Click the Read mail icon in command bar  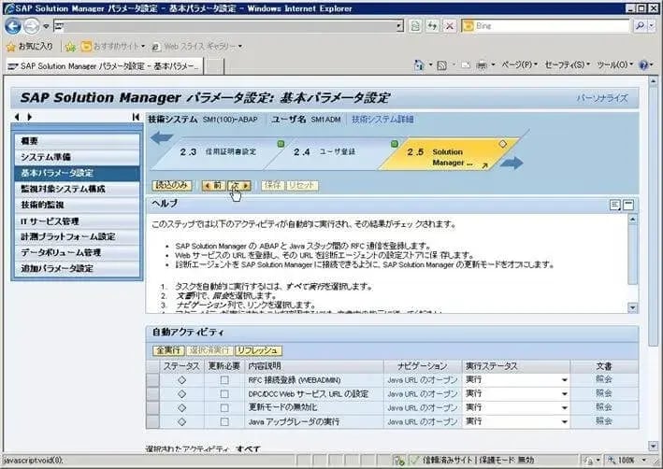466,65
